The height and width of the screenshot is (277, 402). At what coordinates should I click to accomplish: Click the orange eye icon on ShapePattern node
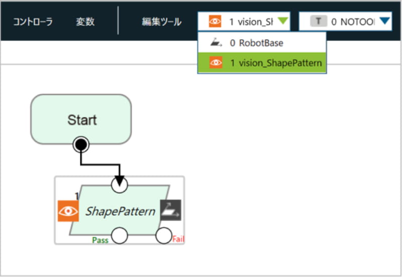pos(68,211)
